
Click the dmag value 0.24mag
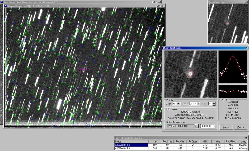(x=243, y=148)
